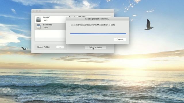Maximize the volume selection window
The width and height of the screenshot is (184, 103).
click(40, 11)
